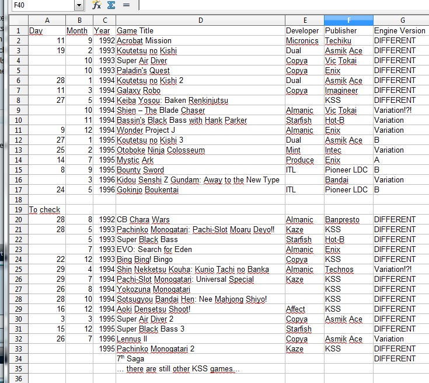Image resolution: width=429 pixels, height=383 pixels.
Task: Select the 'Aoki Densetsu Shoot!' cell
Action: coord(201,309)
